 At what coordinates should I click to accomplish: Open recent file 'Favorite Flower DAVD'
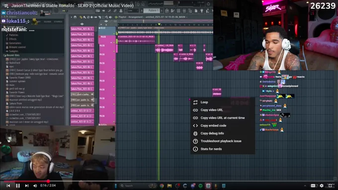20,77
